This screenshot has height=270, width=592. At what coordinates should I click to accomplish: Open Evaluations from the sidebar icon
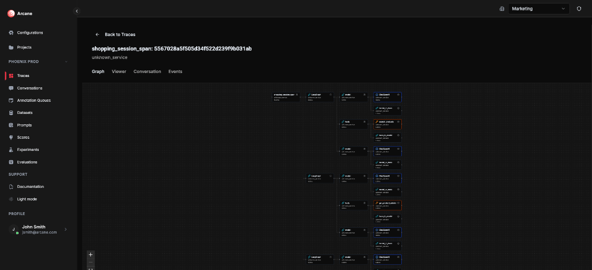click(x=12, y=162)
